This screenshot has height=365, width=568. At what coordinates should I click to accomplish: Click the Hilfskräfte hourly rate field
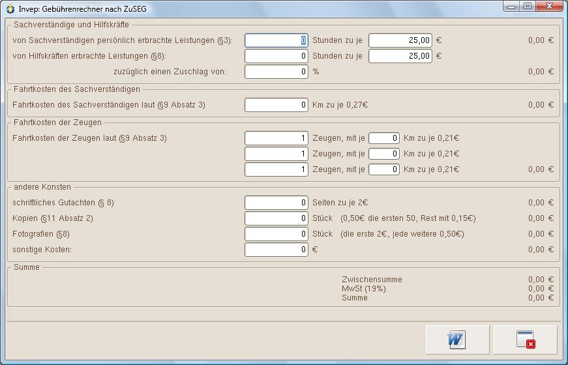(400, 56)
